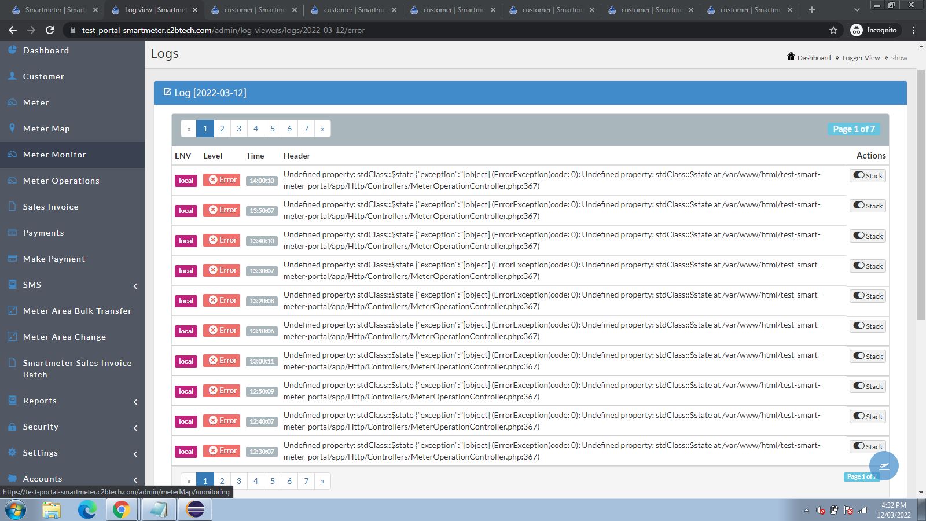Open Meter Map pin icon
This screenshot has width=926, height=521.
12,128
